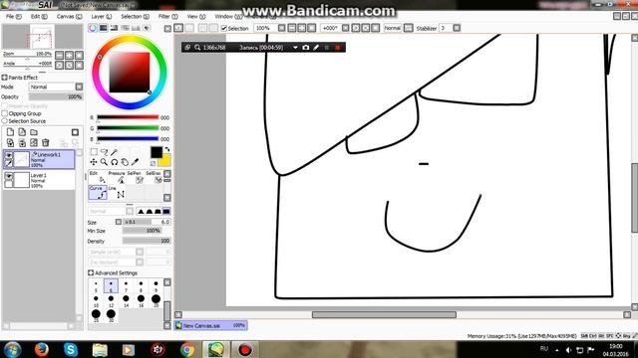
Task: Switch to New Canvas.sai document tab
Action: 210,325
